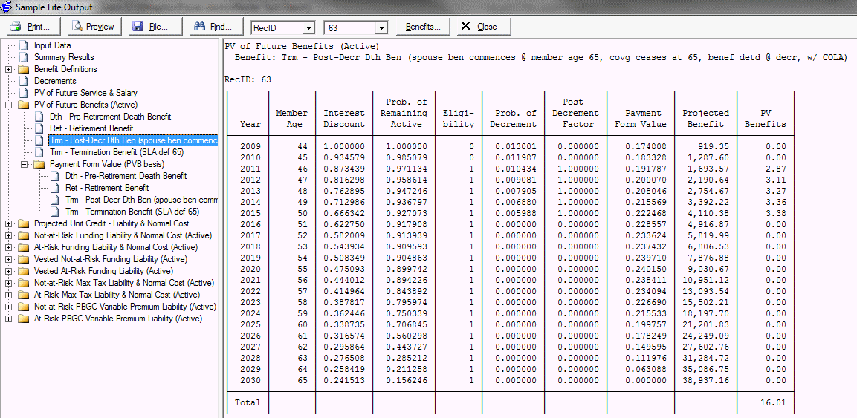Expand the Projected Unit Credit node
The image size is (857, 418).
tap(8, 223)
